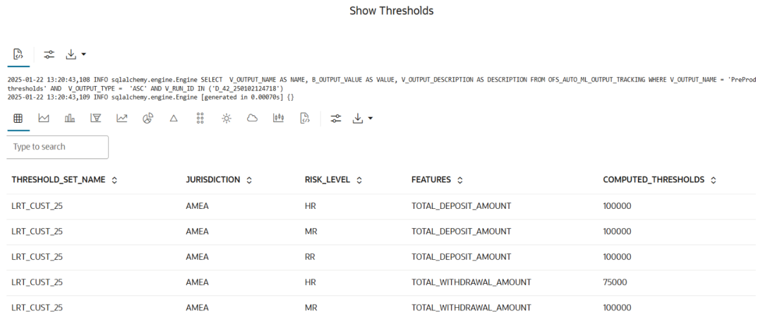759x322 pixels.
Task: Switch to tag cloud view
Action: 252,118
